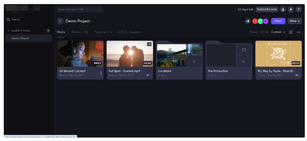The width and height of the screenshot is (307, 141).
Task: Go to the C2C Connections tab
Action: coord(129,32)
